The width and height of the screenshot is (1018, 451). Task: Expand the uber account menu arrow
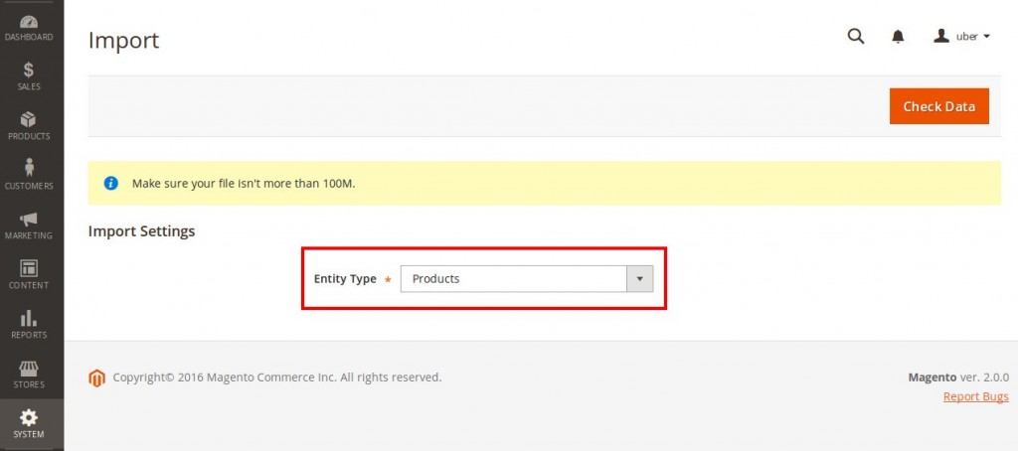(986, 37)
